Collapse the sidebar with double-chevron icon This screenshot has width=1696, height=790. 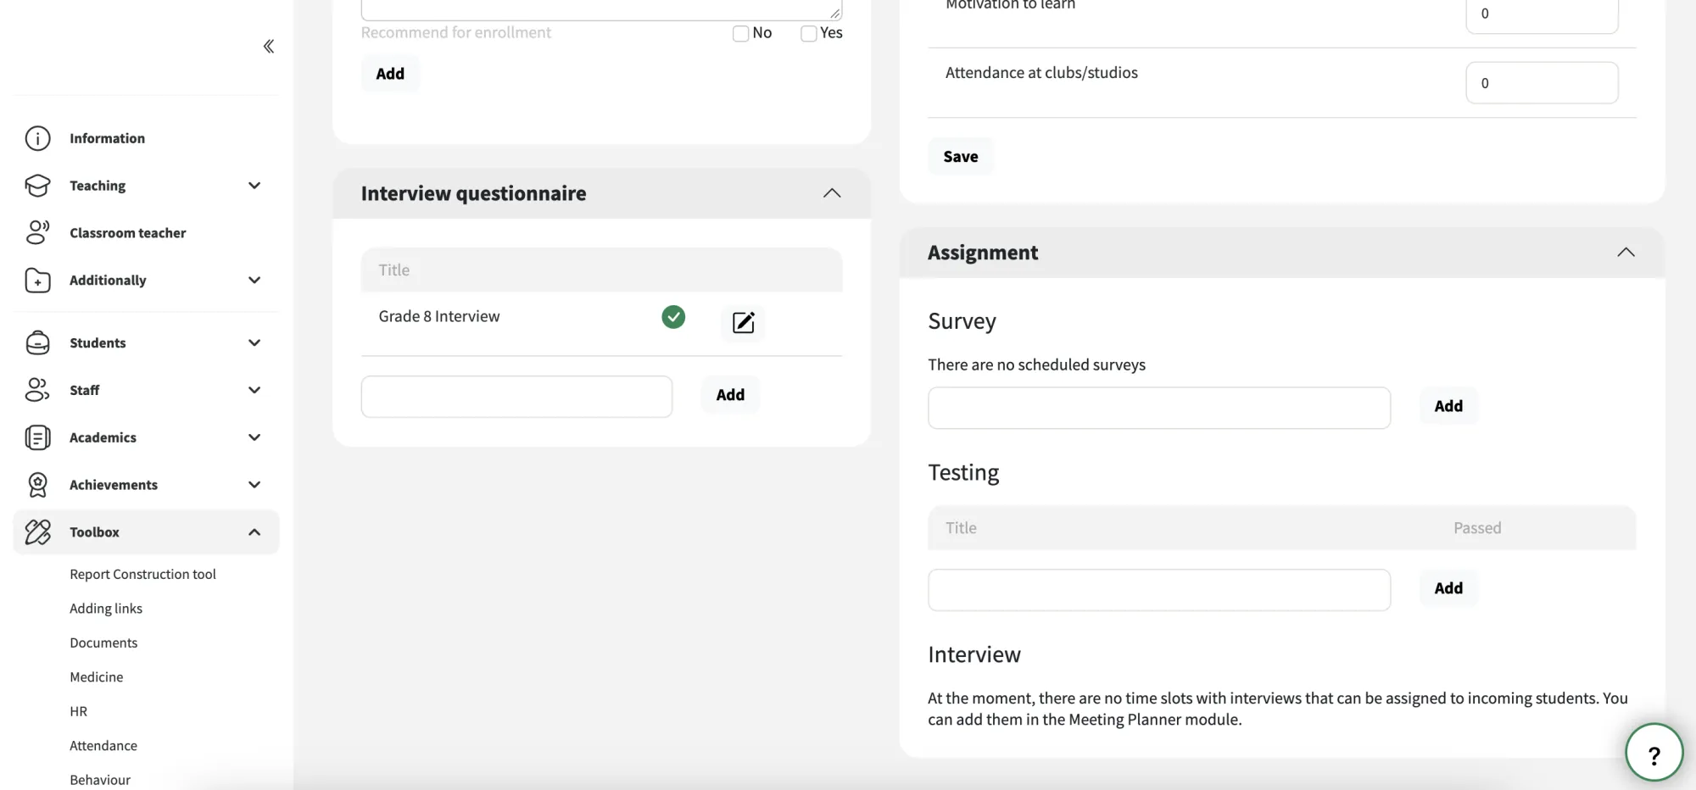pyautogui.click(x=269, y=47)
